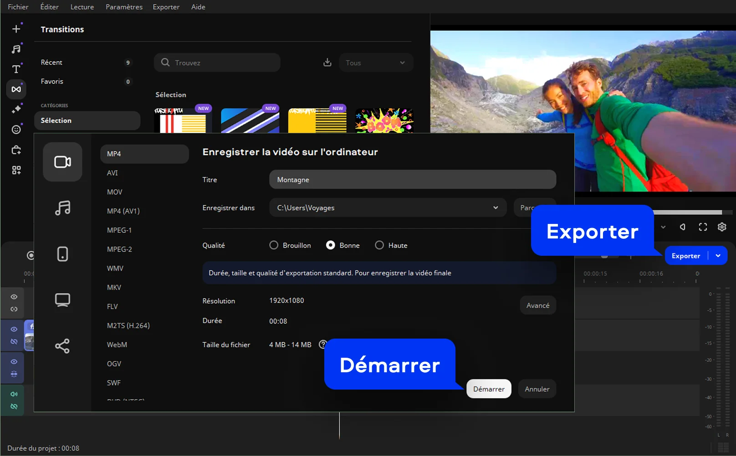Select audio export music note icon
The width and height of the screenshot is (736, 456).
(62, 208)
